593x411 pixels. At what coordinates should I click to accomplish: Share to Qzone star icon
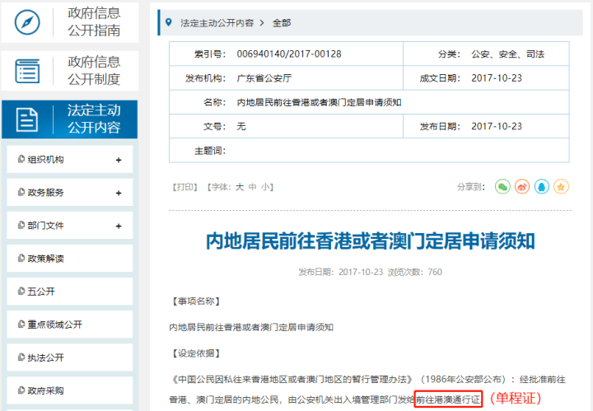pyautogui.click(x=561, y=187)
